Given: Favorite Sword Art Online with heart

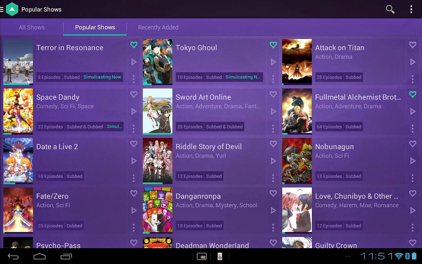Looking at the screenshot, I should [x=273, y=94].
